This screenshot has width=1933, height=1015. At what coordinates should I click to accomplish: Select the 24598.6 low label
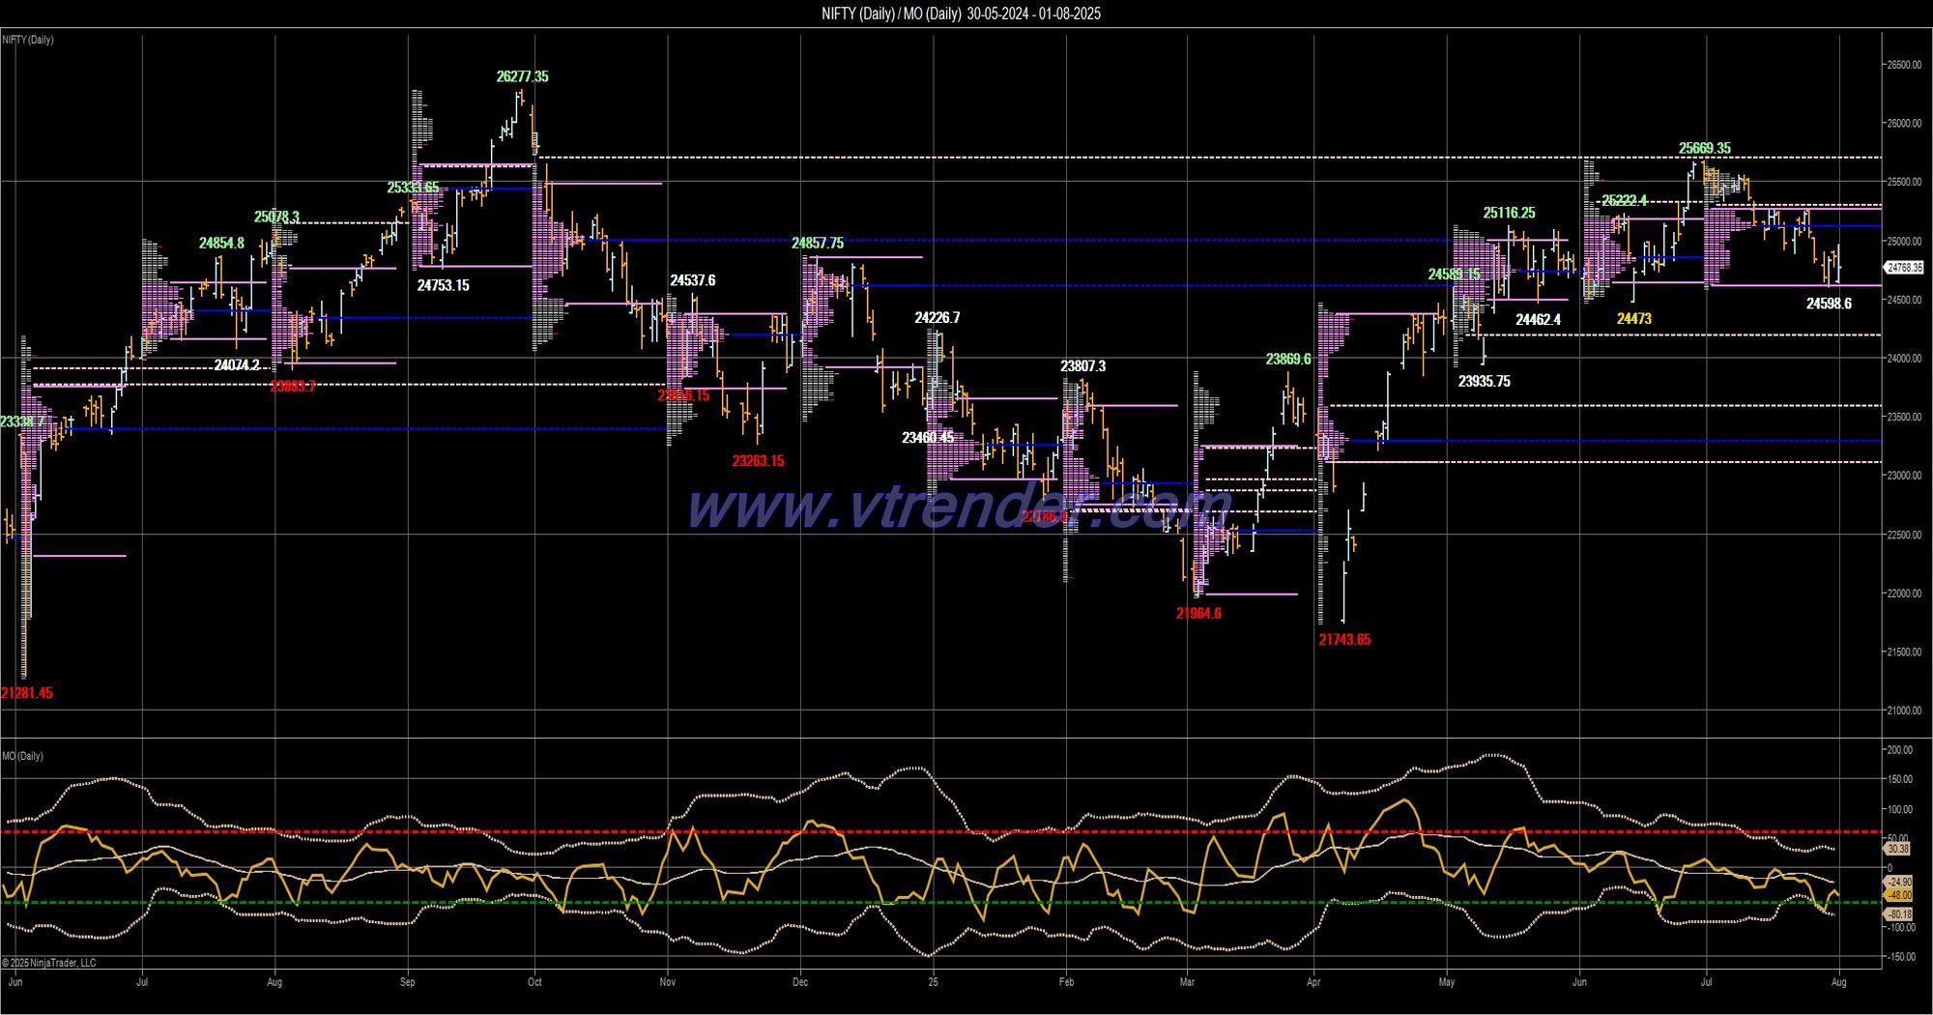[1829, 304]
